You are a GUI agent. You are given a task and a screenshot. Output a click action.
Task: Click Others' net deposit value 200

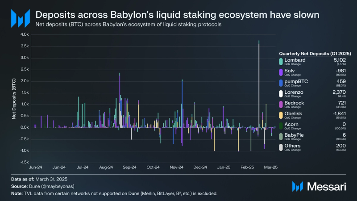341,146
